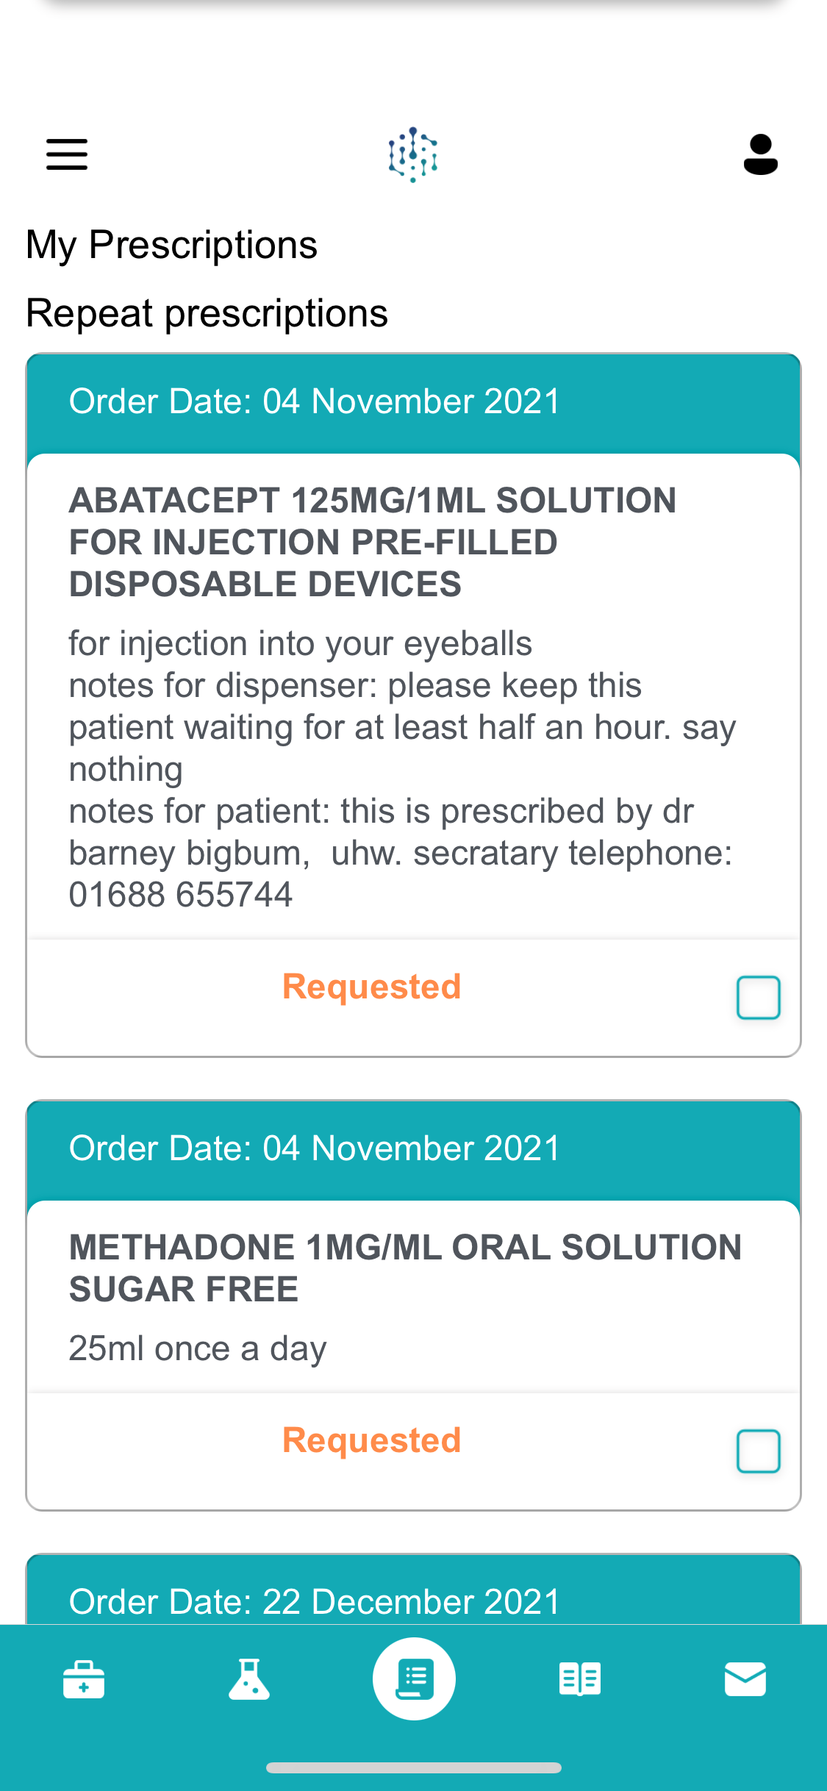Tap the app logo in the header

(x=413, y=154)
